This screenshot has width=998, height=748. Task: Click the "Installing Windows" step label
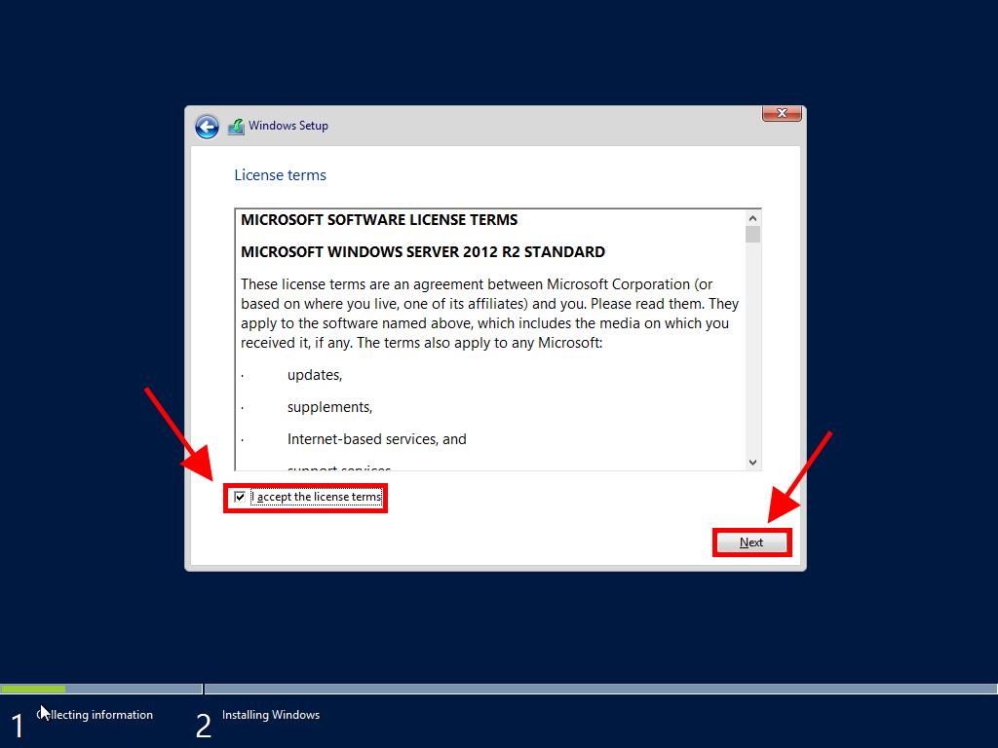[x=271, y=715]
